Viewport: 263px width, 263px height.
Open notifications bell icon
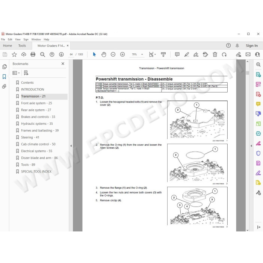(x=237, y=45)
